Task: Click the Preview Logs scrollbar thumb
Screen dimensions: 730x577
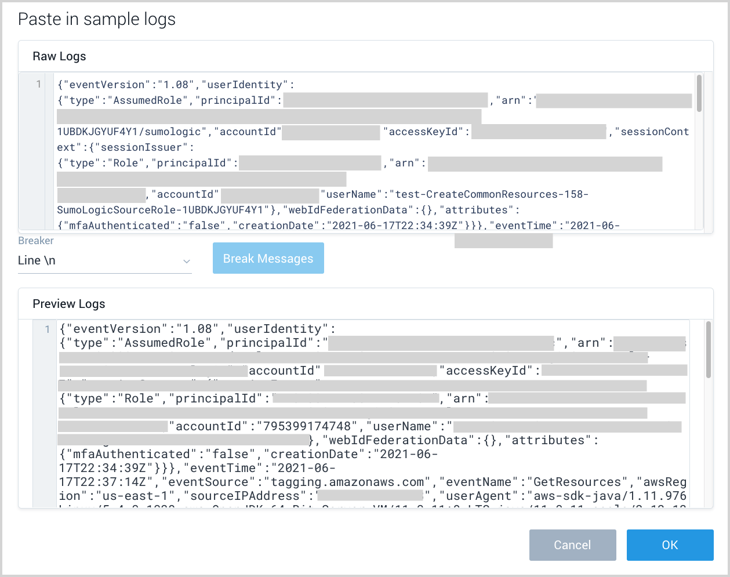Action: click(708, 350)
